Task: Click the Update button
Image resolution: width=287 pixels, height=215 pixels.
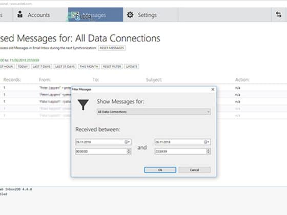Action: 132,67
